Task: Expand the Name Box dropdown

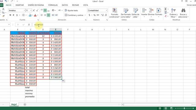Action: [x=9, y=24]
